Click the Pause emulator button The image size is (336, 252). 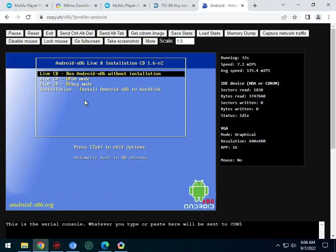[x=14, y=33]
